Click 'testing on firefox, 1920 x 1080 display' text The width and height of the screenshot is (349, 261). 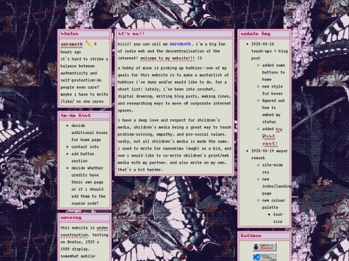click(x=84, y=242)
